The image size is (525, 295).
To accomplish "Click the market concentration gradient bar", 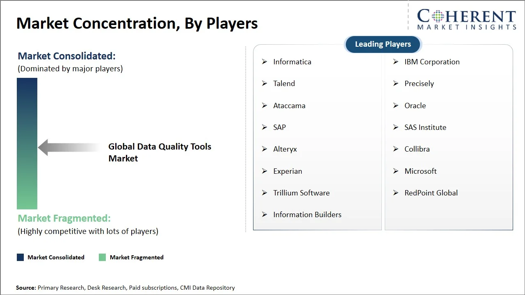I will (27, 143).
